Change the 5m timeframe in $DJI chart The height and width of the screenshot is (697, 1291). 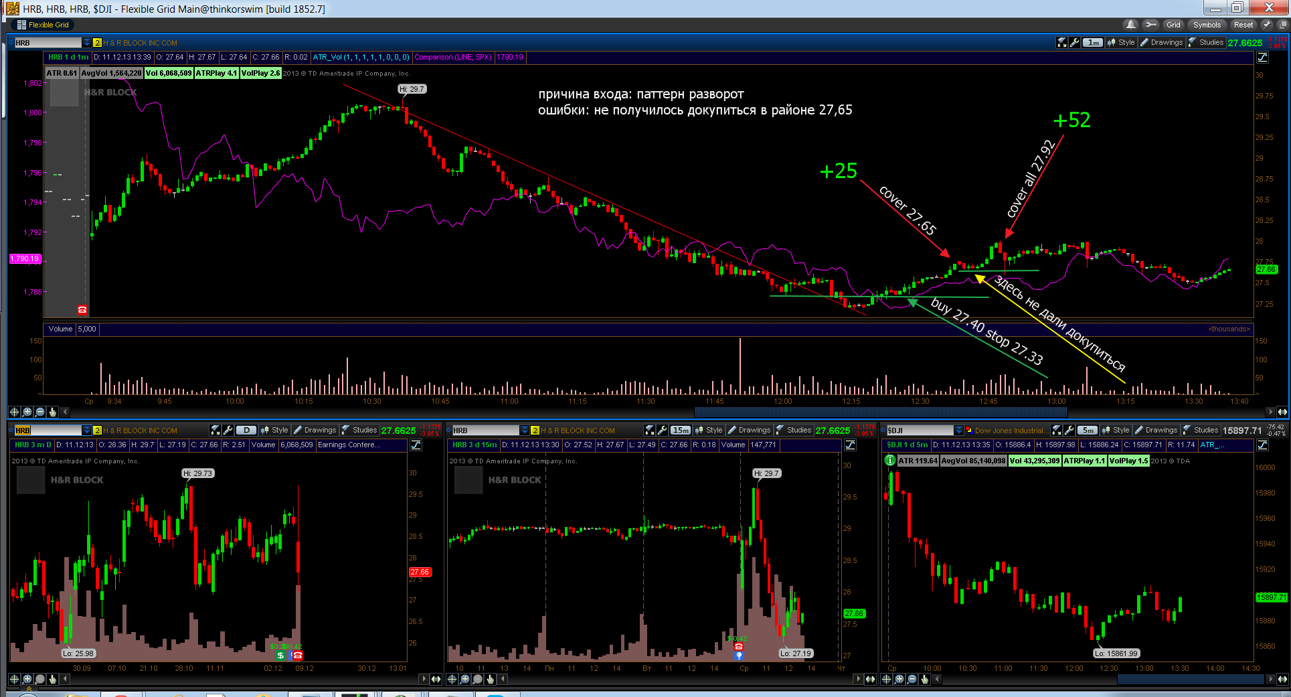point(1088,430)
